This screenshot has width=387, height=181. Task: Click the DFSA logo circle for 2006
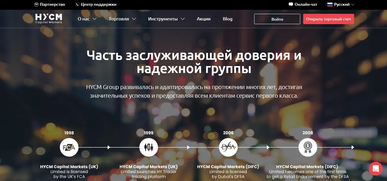[228, 147]
